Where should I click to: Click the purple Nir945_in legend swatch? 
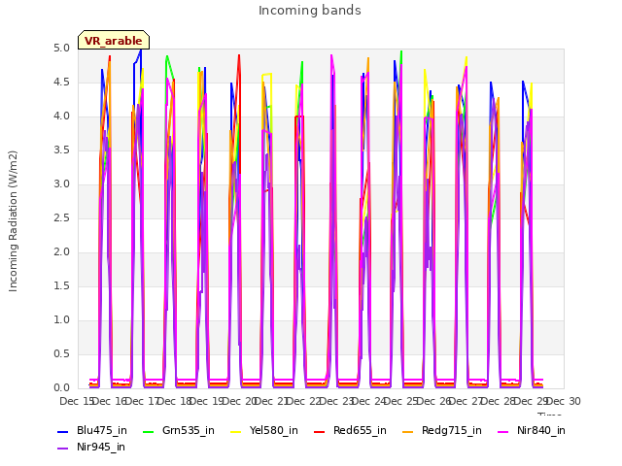pyautogui.click(x=62, y=448)
